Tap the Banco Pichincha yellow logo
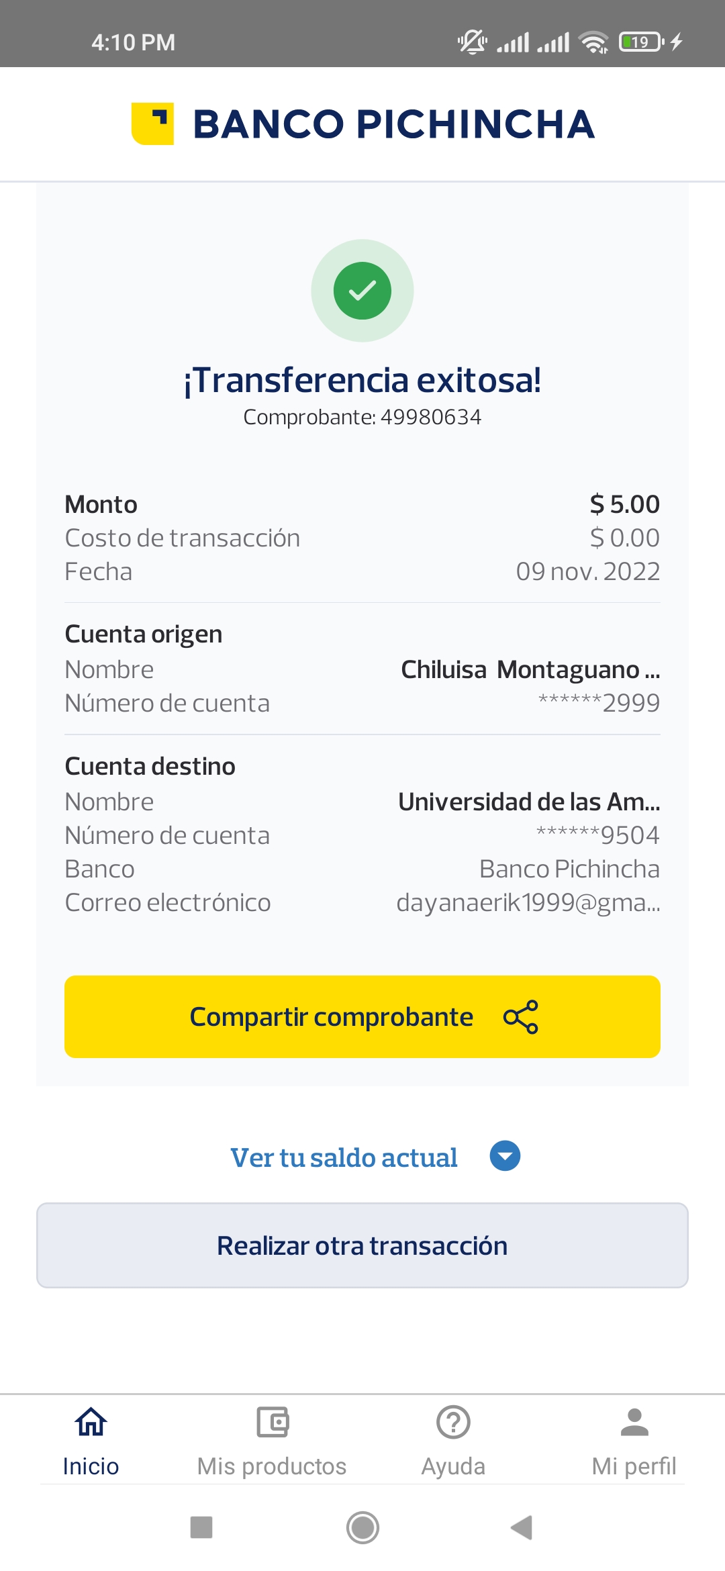 (x=153, y=124)
